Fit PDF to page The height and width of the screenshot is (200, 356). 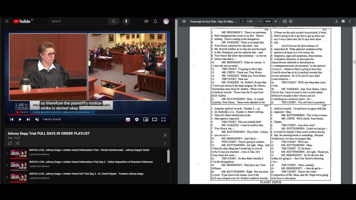point(285,21)
